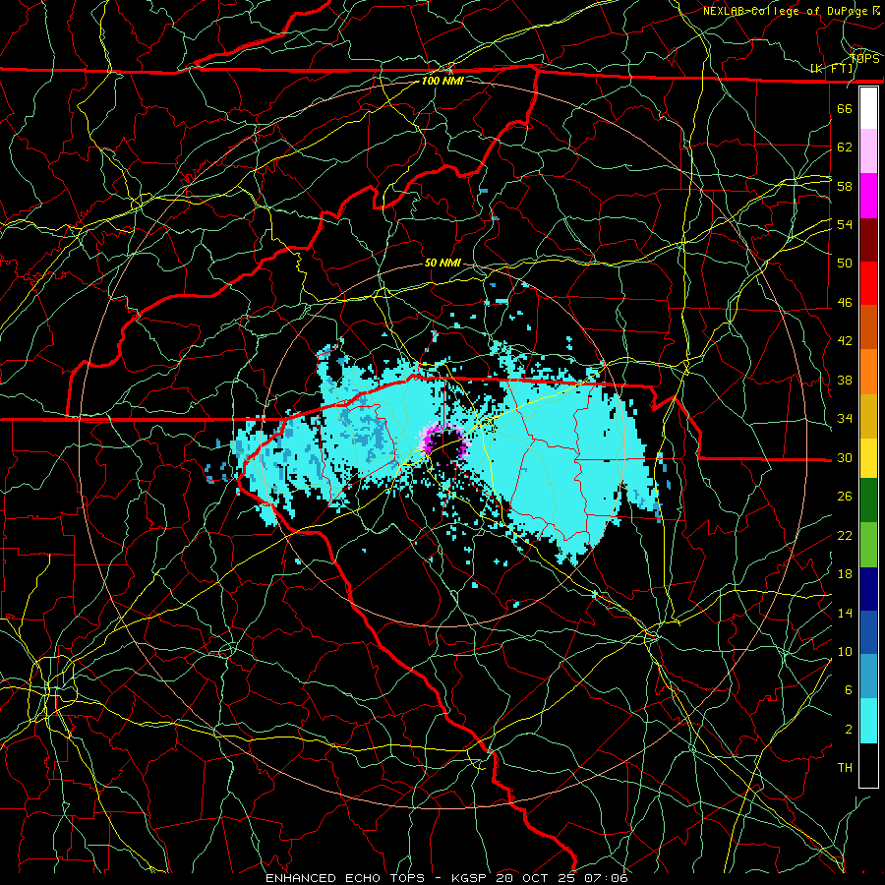Click the dark green legend swatch
885x885 pixels.
(868, 501)
